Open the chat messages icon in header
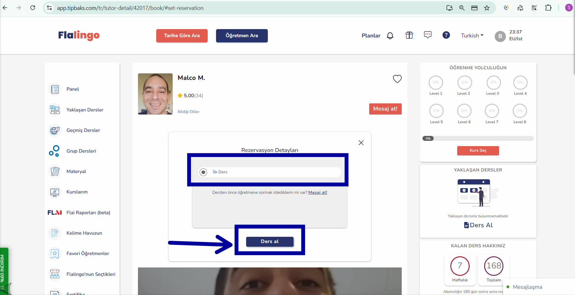575x295 pixels. click(428, 35)
